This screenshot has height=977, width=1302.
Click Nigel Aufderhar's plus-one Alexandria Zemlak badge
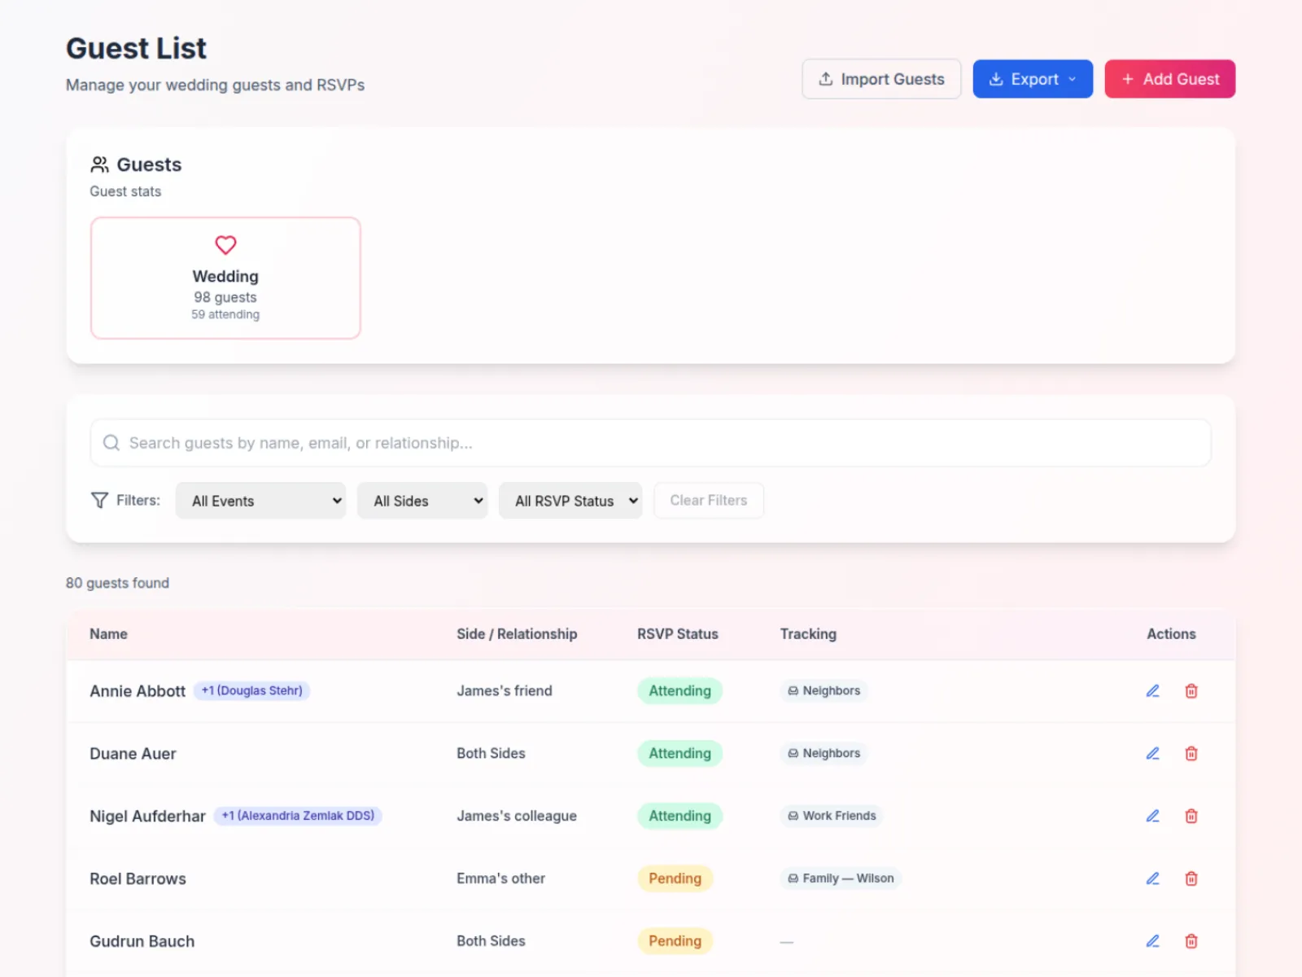point(298,816)
